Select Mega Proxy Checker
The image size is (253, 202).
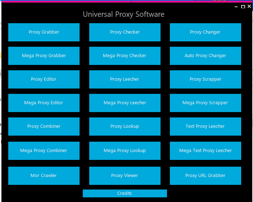(x=125, y=56)
